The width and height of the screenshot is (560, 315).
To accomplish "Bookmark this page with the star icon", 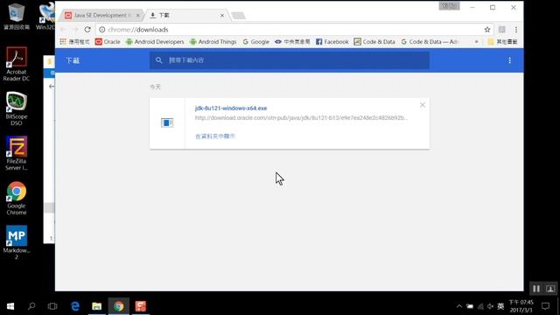I will [487, 30].
